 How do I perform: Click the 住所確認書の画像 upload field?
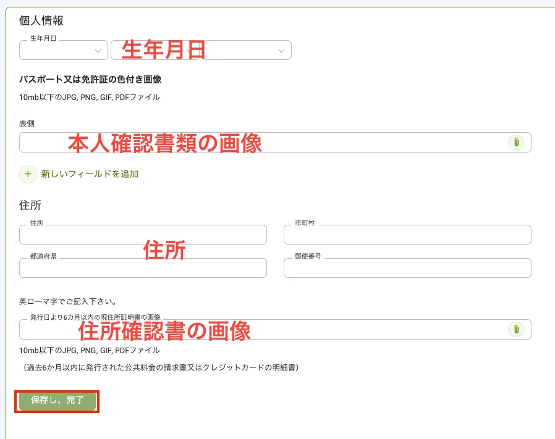(247, 329)
